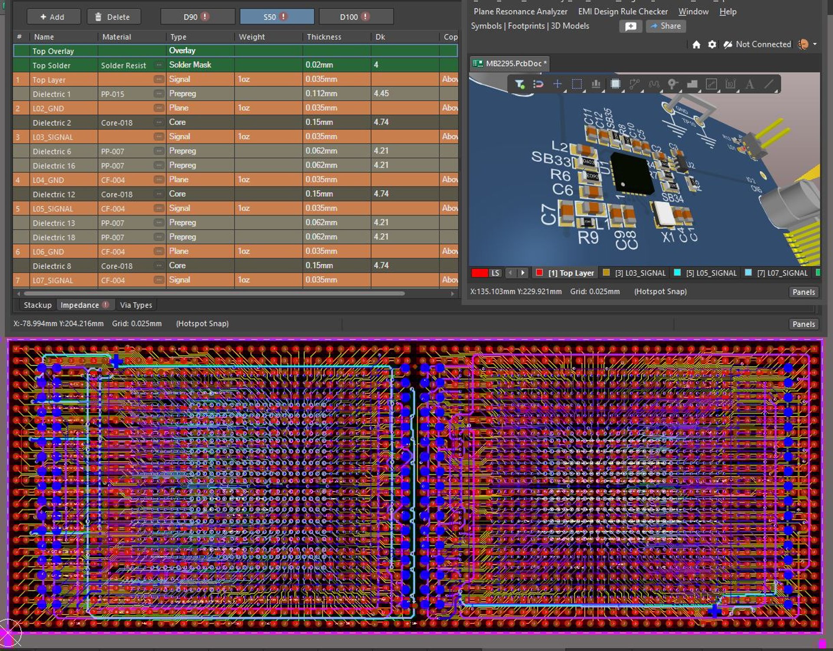
Task: Open the home page icon
Action: [x=696, y=45]
